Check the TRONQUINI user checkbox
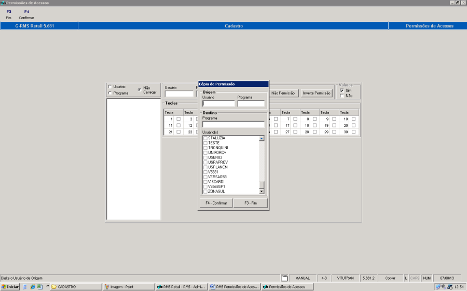This screenshot has width=467, height=291. click(x=205, y=148)
